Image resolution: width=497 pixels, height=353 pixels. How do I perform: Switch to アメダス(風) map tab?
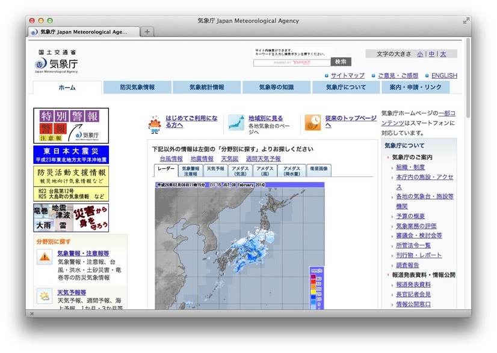(x=265, y=171)
